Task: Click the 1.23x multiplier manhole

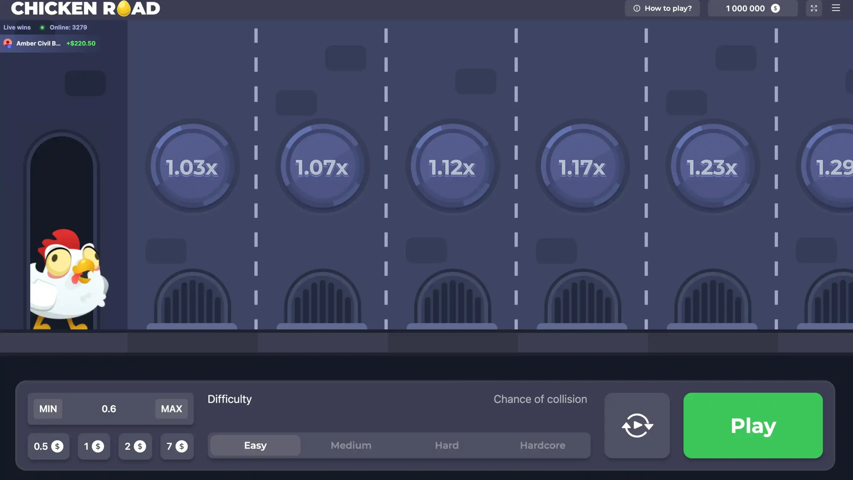Action: (x=712, y=167)
